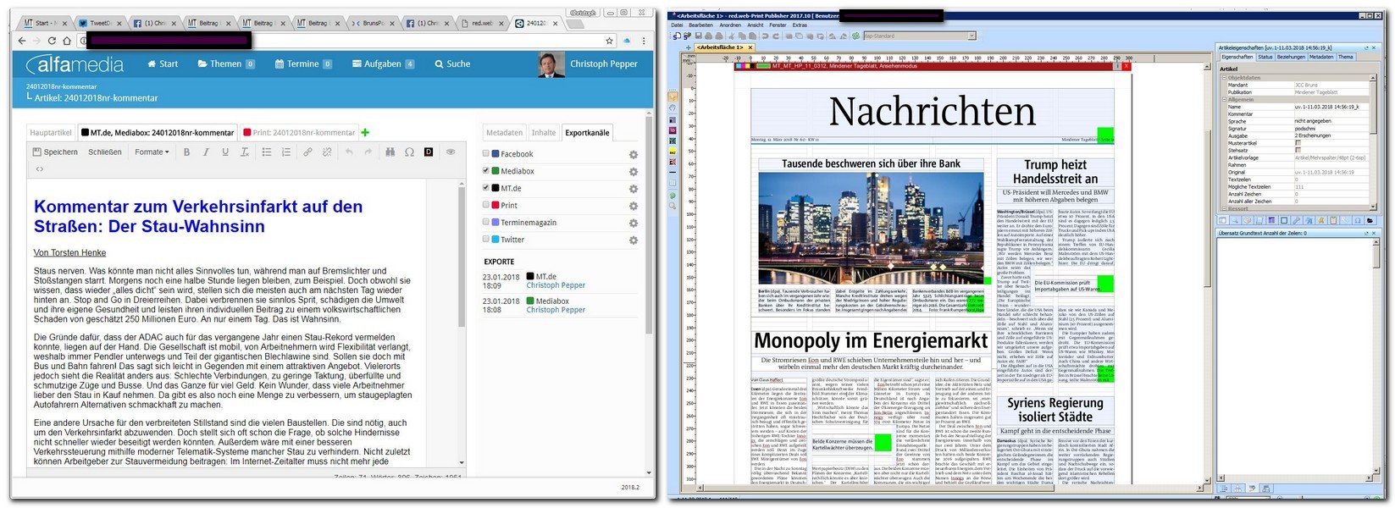Undo last edit in alfamedia editor
1395x508 pixels.
(348, 152)
